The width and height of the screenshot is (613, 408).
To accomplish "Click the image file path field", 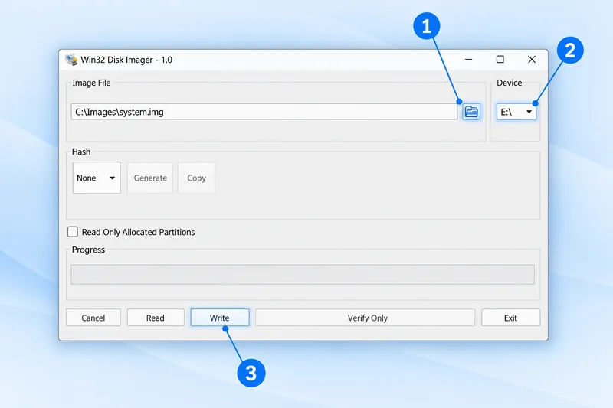I will (x=264, y=112).
